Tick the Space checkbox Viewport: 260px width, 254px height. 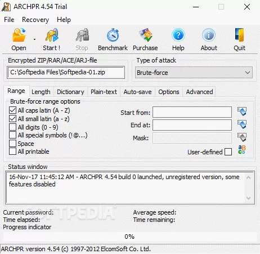click(12, 144)
